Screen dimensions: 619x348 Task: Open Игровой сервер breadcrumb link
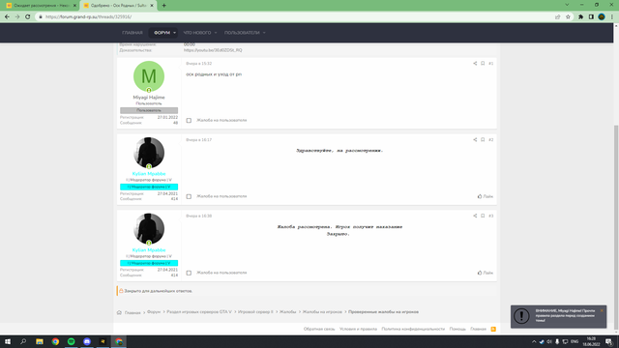[x=255, y=311]
